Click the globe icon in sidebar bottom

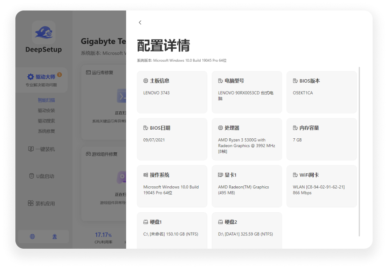tap(32, 236)
